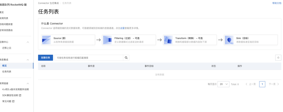283x112 pixels.
Task: Click the 任务列表 breadcrumb text
Action: 67,3
